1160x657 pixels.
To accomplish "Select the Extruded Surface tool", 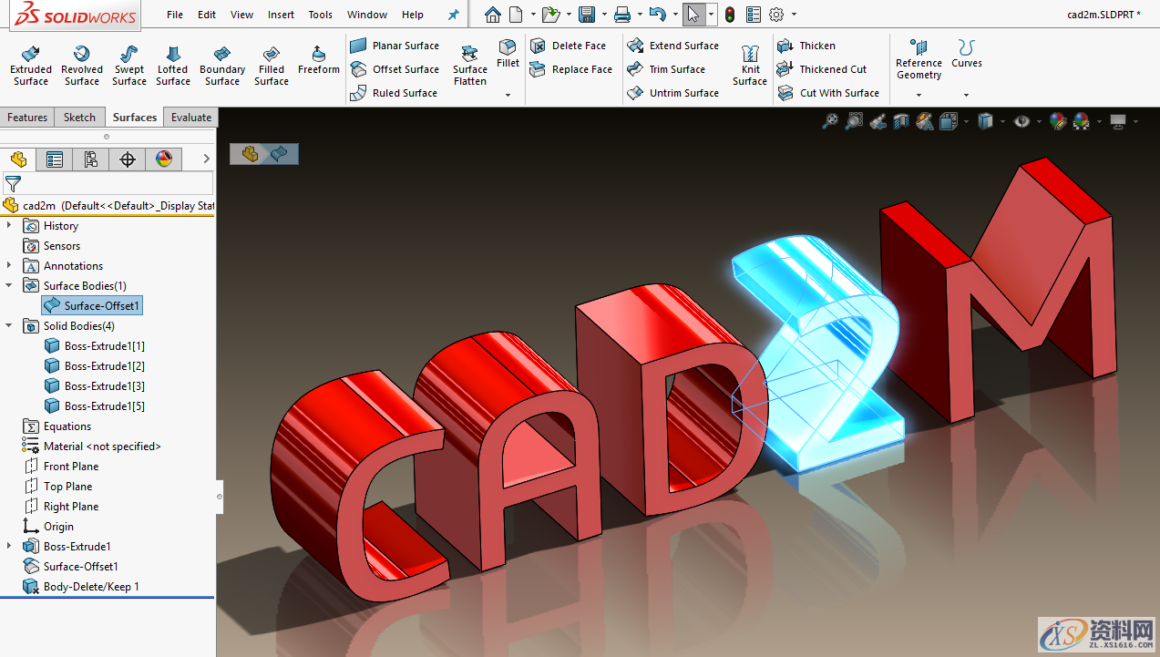I will (x=30, y=64).
